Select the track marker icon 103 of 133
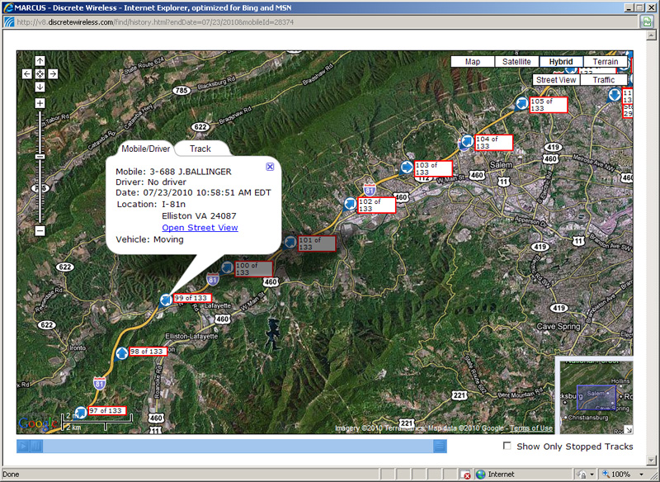 click(x=407, y=167)
